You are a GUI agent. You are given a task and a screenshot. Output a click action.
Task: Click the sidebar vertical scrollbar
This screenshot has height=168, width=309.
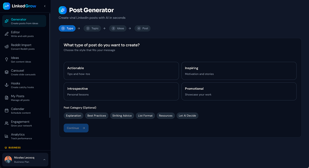(50, 64)
